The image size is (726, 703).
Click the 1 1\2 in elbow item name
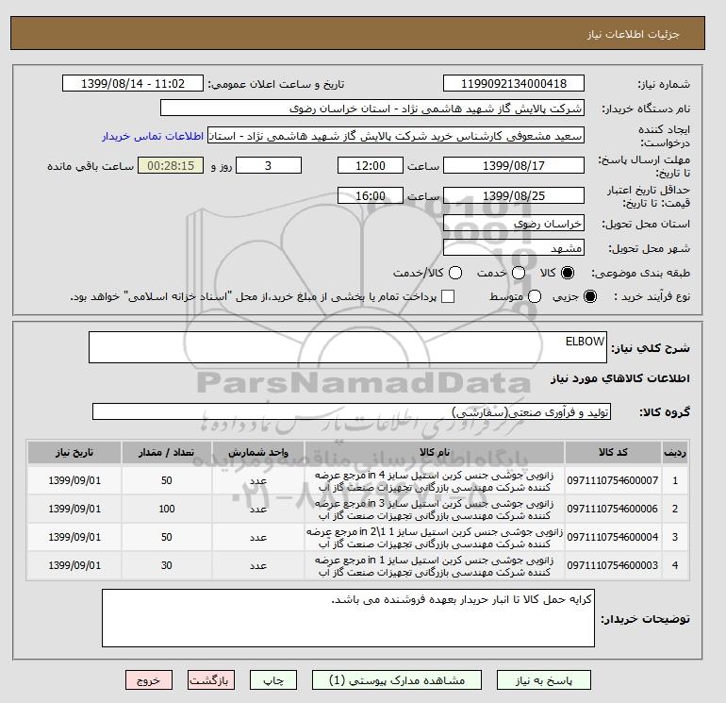[x=435, y=538]
